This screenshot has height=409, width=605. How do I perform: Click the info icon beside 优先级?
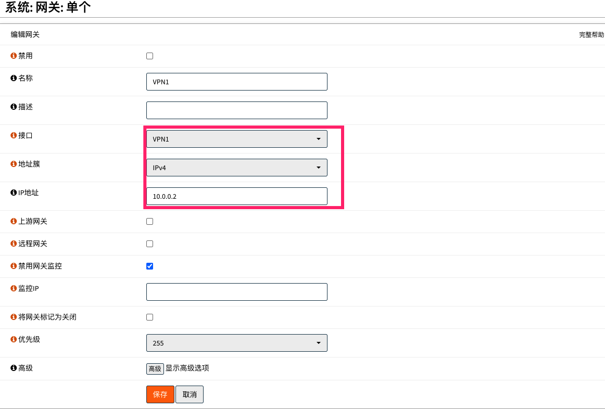tap(14, 339)
